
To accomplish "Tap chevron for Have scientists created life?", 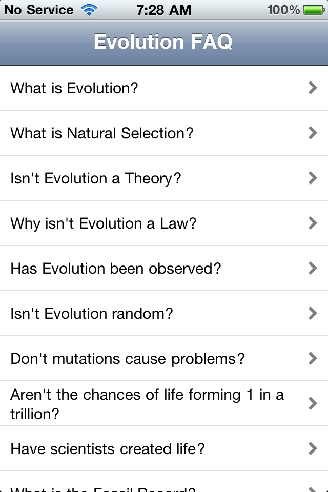I will (313, 449).
